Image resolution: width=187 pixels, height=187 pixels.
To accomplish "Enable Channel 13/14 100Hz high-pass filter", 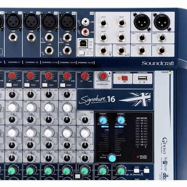I will 63,85.
